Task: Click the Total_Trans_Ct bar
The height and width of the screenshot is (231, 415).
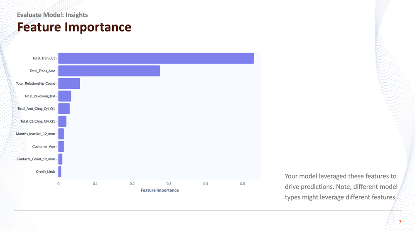Action: pos(156,58)
